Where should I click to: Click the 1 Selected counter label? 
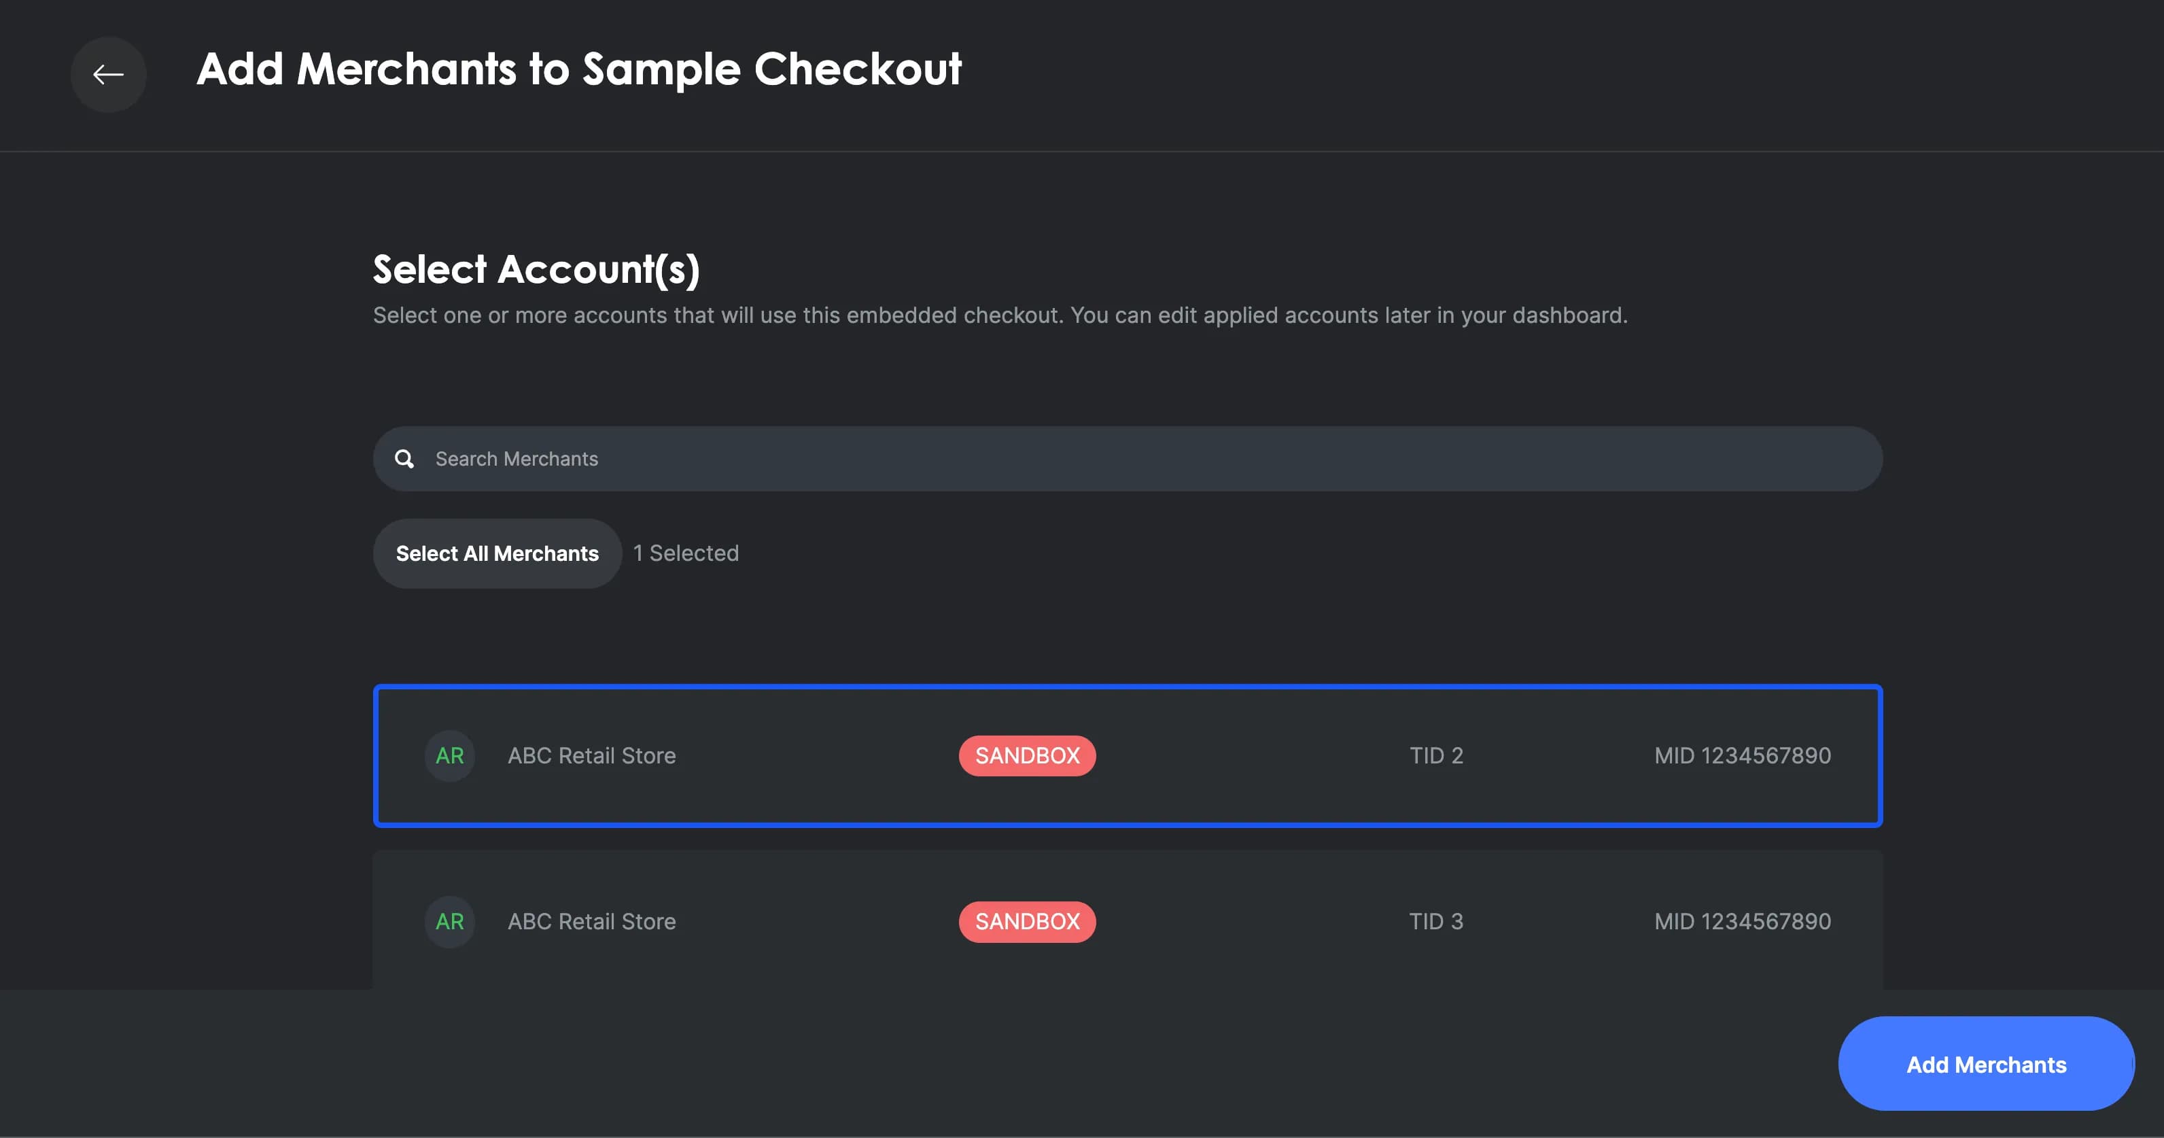click(686, 553)
